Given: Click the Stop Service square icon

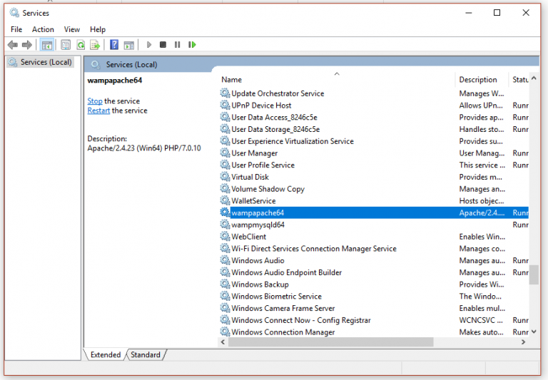Looking at the screenshot, I should 163,45.
